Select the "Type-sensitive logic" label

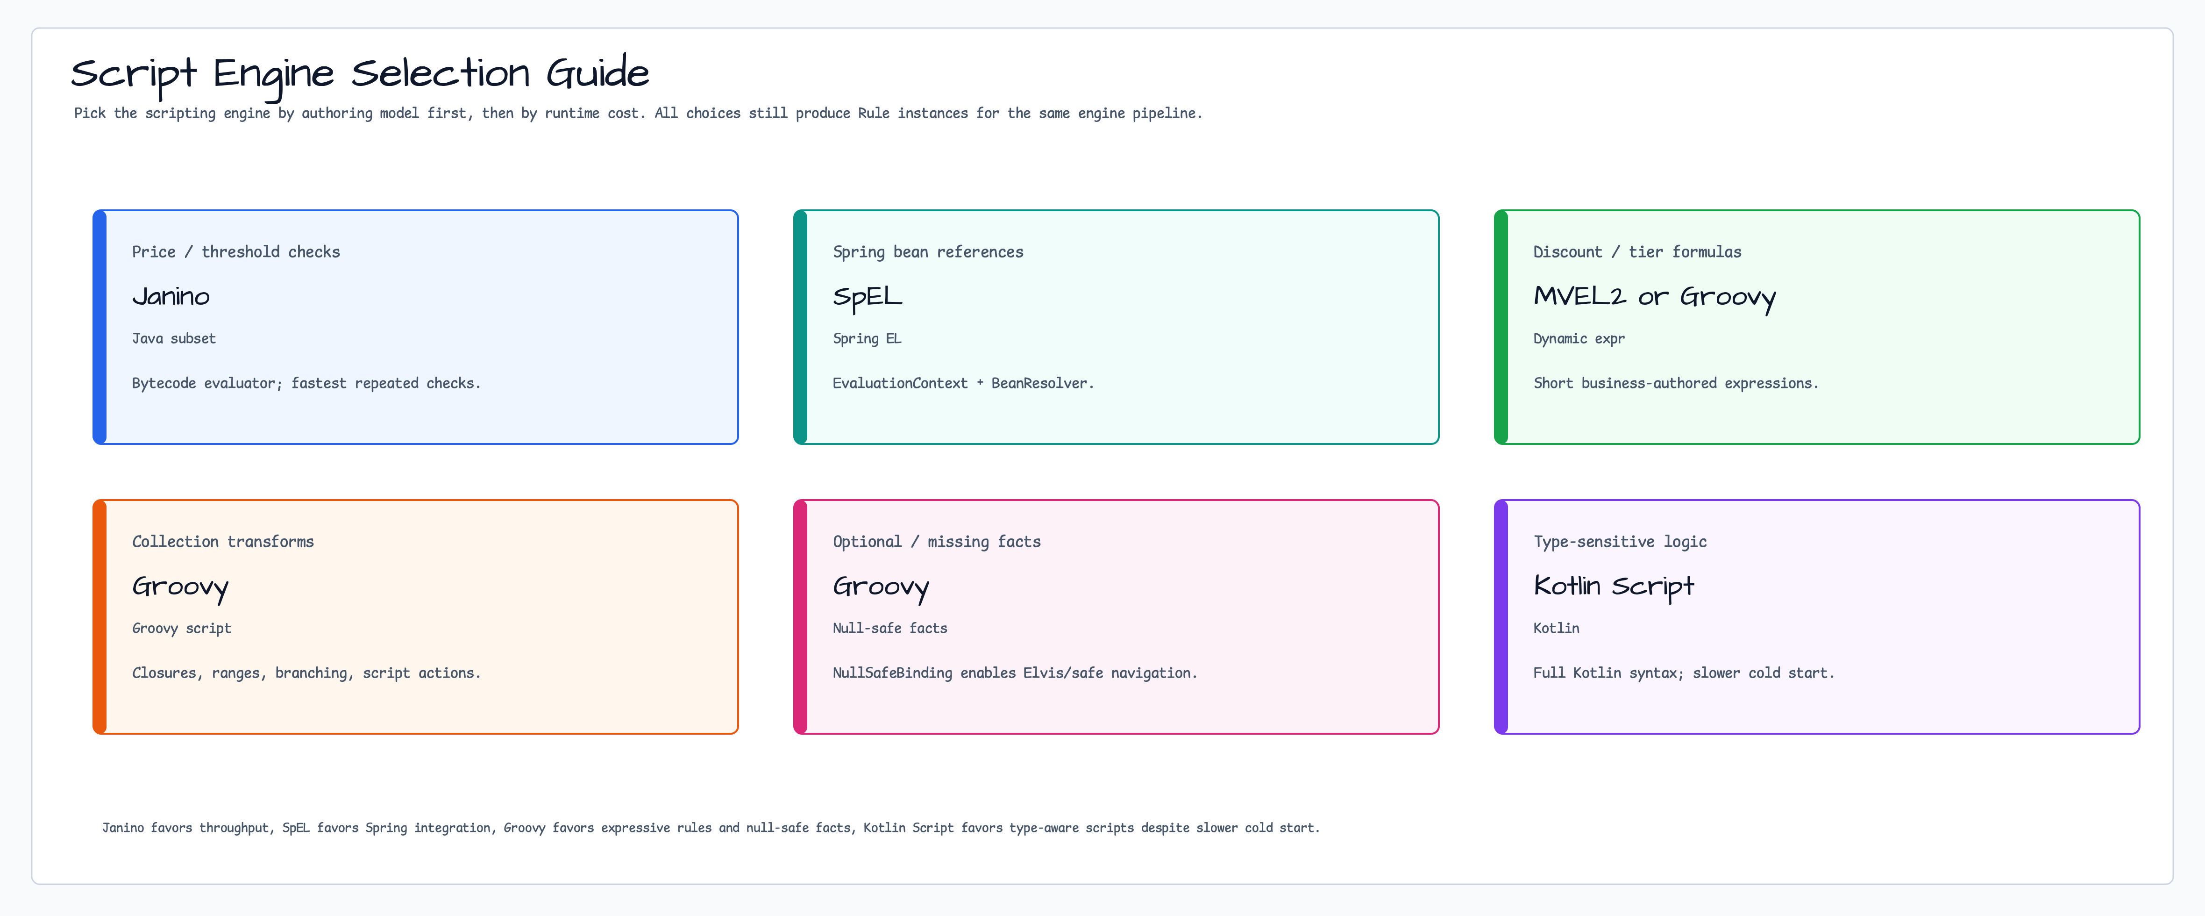(1620, 542)
